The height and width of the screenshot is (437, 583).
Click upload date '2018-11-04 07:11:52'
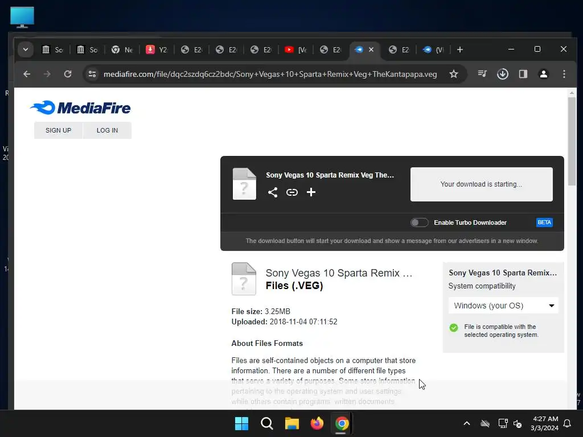pyautogui.click(x=303, y=322)
